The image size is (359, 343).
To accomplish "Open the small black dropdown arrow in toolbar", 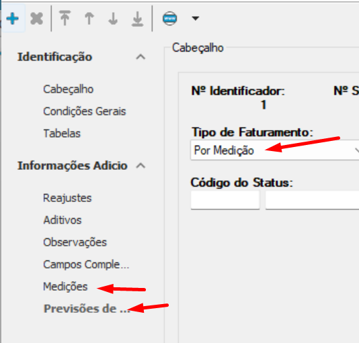I will point(195,18).
